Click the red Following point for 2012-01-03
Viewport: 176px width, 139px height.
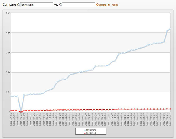118,109
